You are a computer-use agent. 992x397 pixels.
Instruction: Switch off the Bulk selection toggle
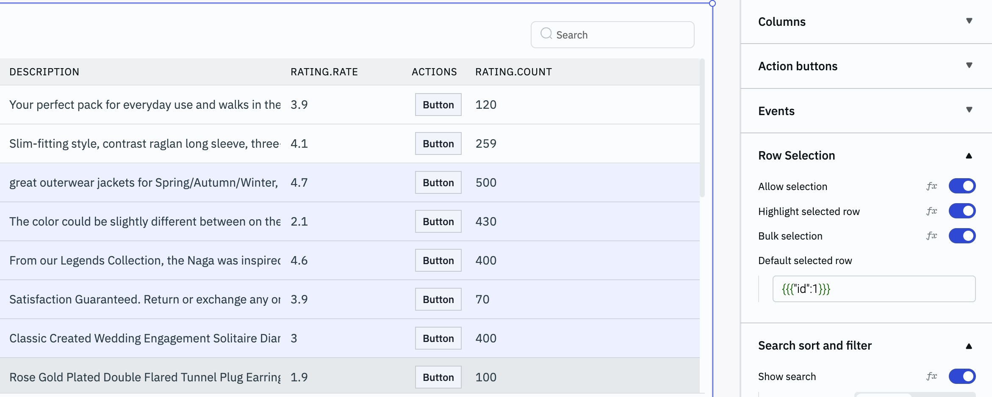pyautogui.click(x=962, y=236)
